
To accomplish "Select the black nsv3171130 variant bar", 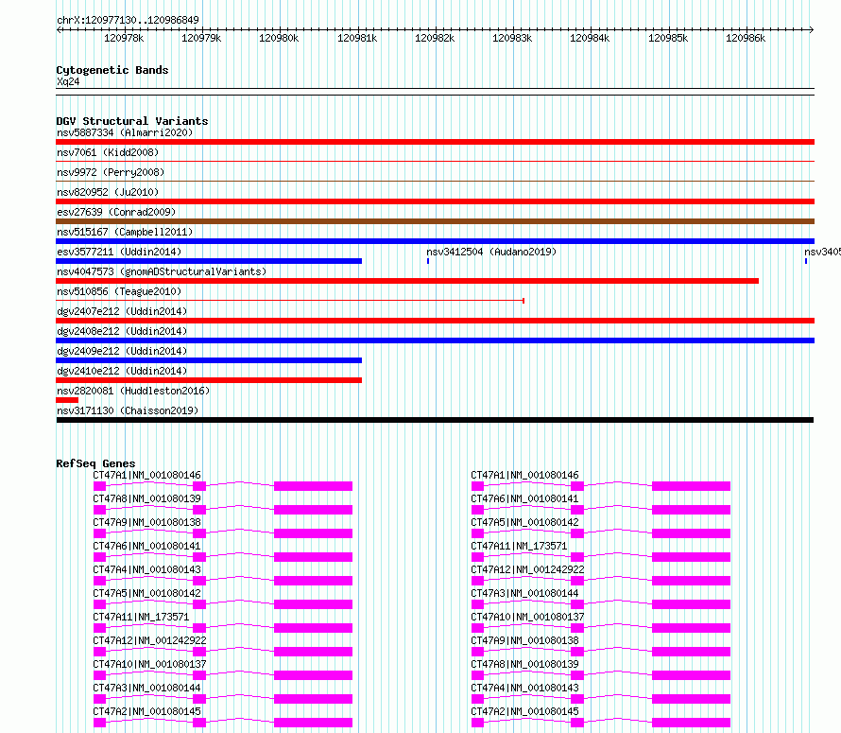I will [x=435, y=420].
